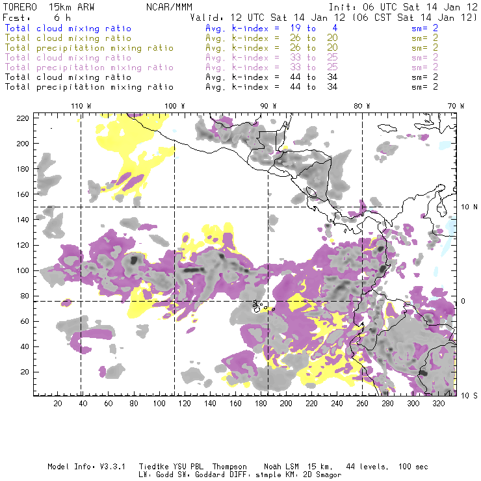Click last black 'Avg. k-index = 44 to 34'
Viewport: 481px width, 481px height.
(272, 87)
